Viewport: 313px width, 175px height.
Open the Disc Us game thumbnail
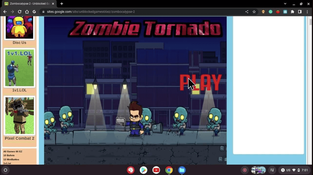[19, 27]
